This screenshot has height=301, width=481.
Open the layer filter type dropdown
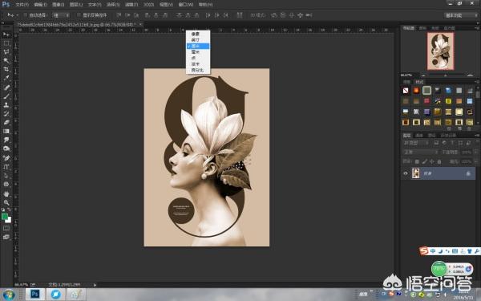coord(416,143)
